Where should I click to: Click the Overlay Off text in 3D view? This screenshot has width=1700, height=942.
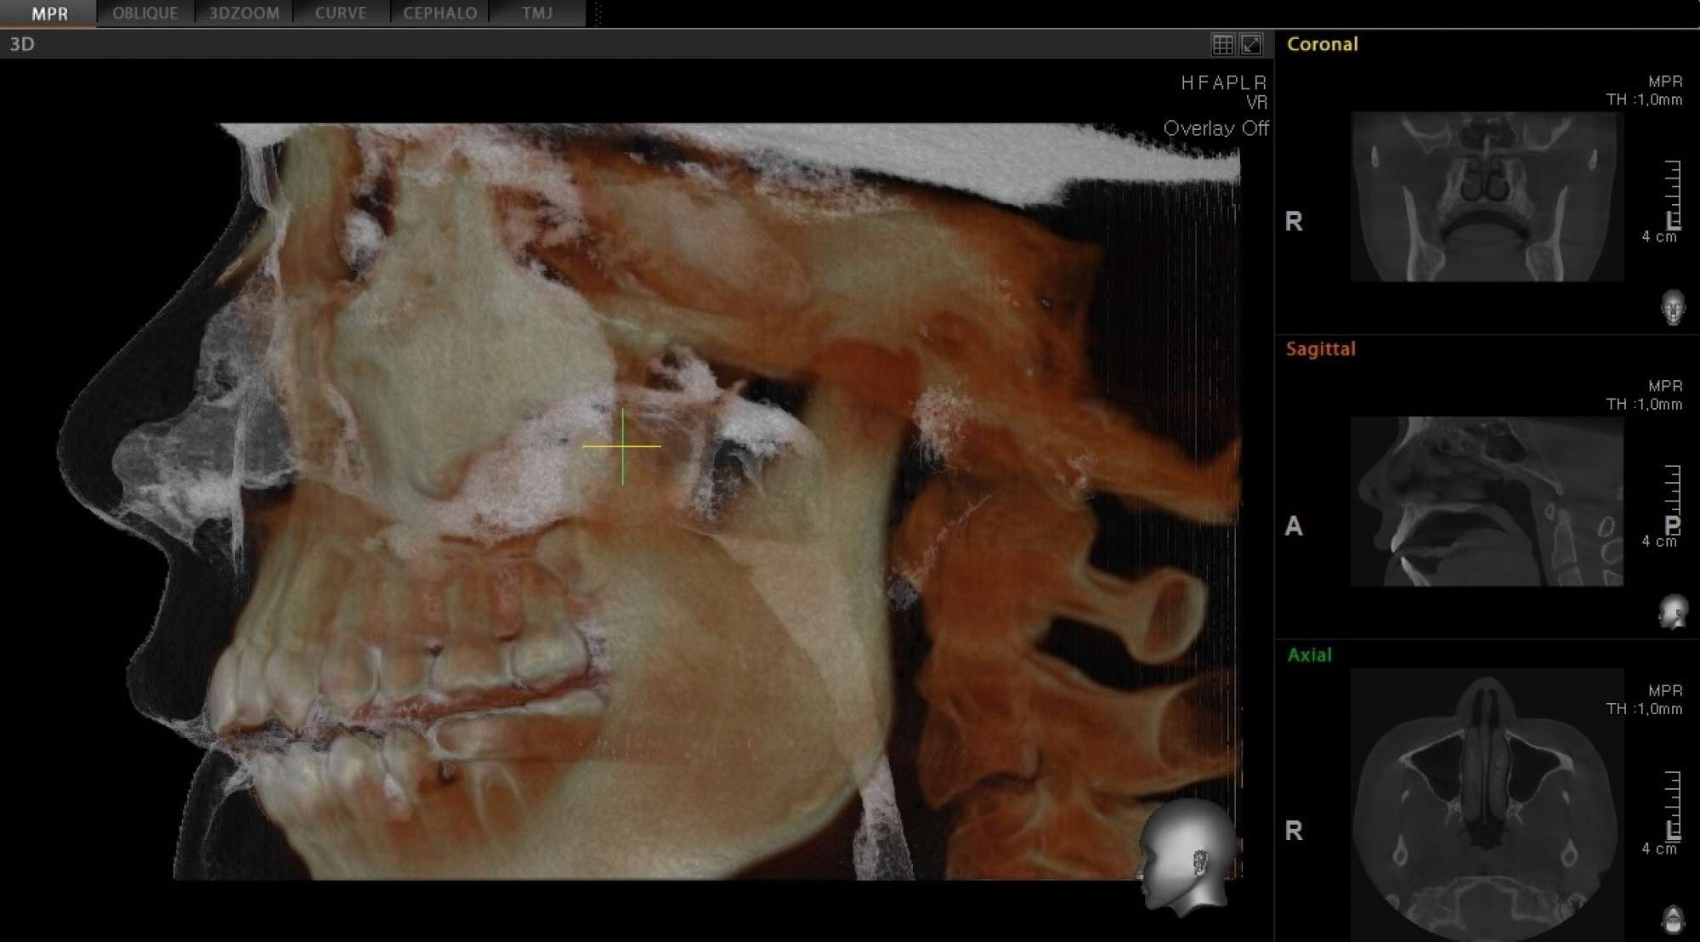click(x=1215, y=128)
